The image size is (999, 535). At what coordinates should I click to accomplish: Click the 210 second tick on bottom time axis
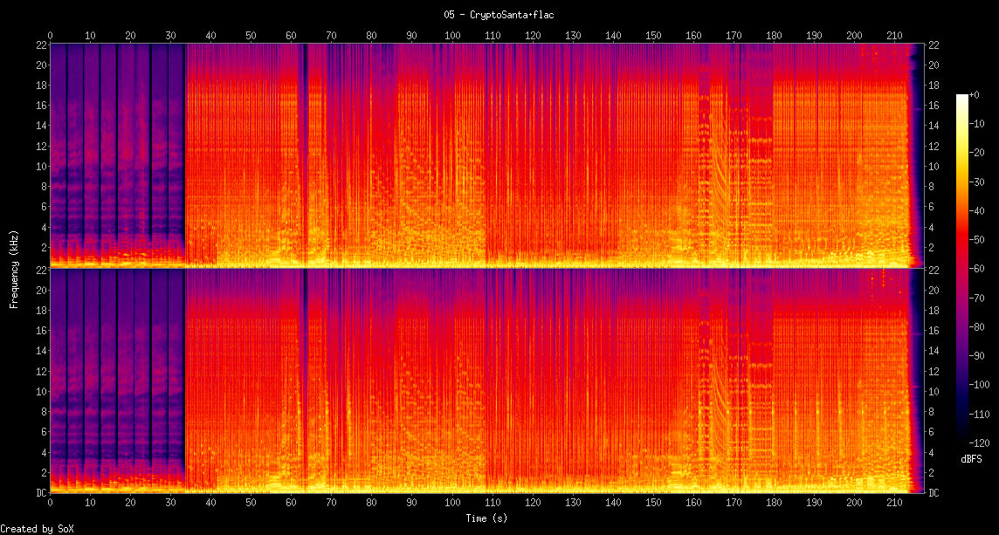[x=894, y=503]
